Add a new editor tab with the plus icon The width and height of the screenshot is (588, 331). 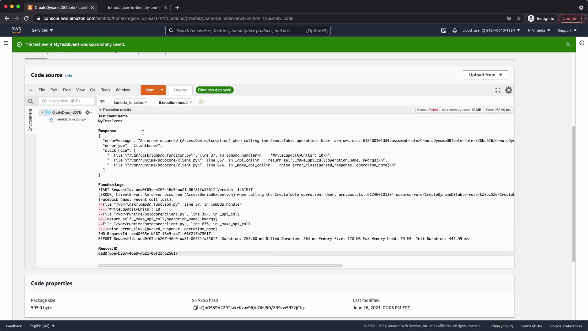click(x=201, y=102)
